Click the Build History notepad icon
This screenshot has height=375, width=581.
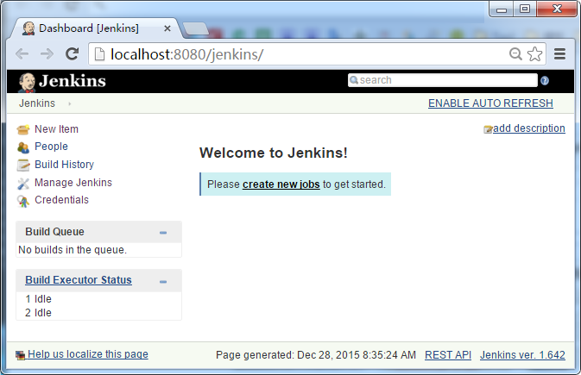[23, 166]
